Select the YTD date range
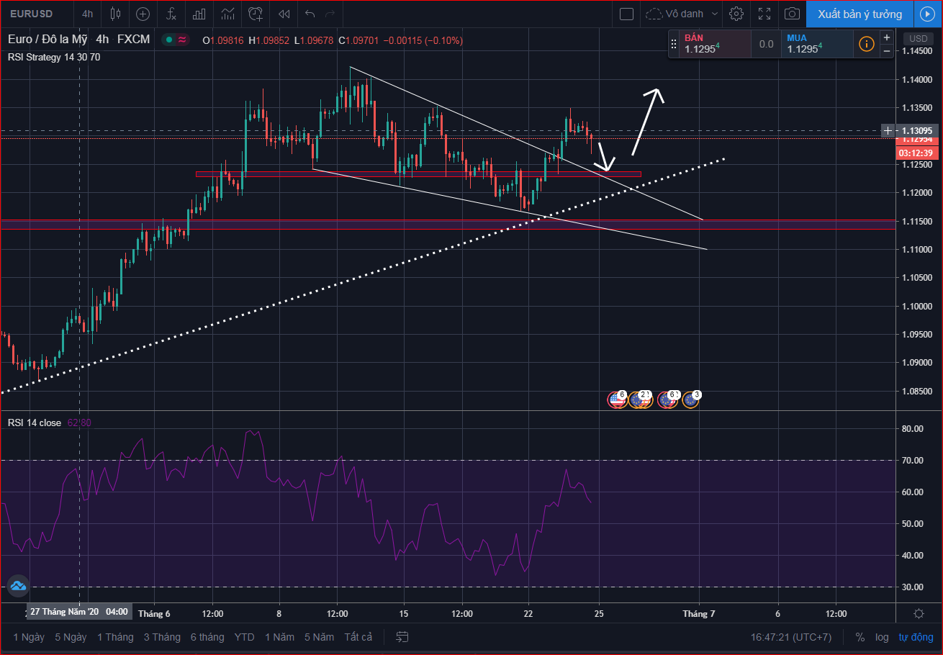This screenshot has height=655, width=943. pos(244,637)
